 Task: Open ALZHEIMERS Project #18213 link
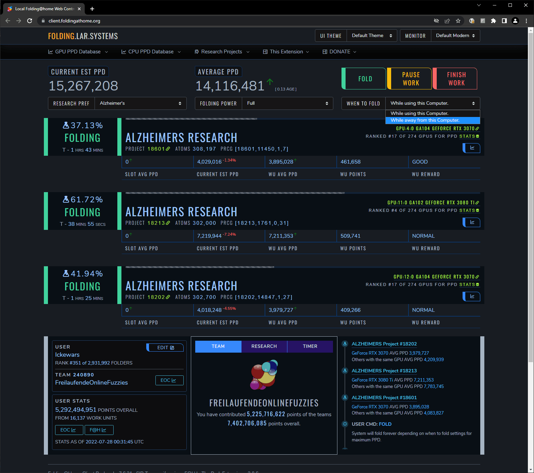tap(384, 371)
